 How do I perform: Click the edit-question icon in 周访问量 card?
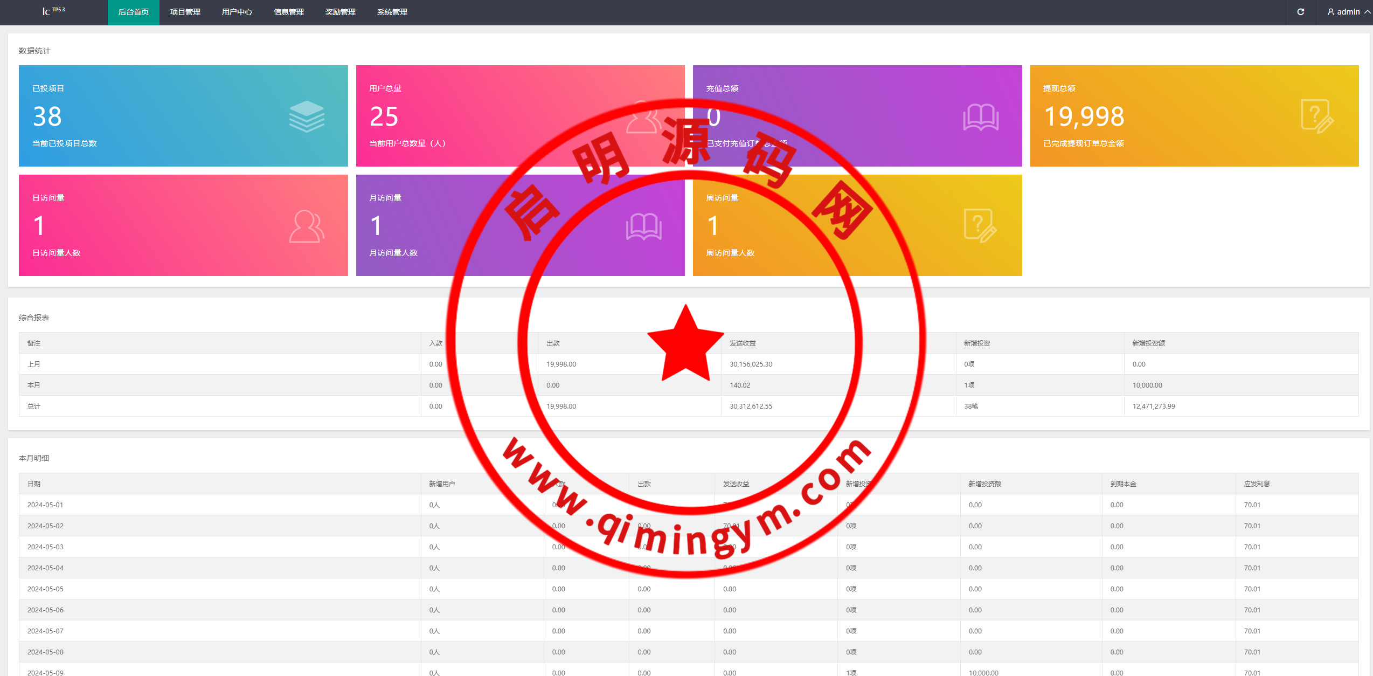[980, 226]
